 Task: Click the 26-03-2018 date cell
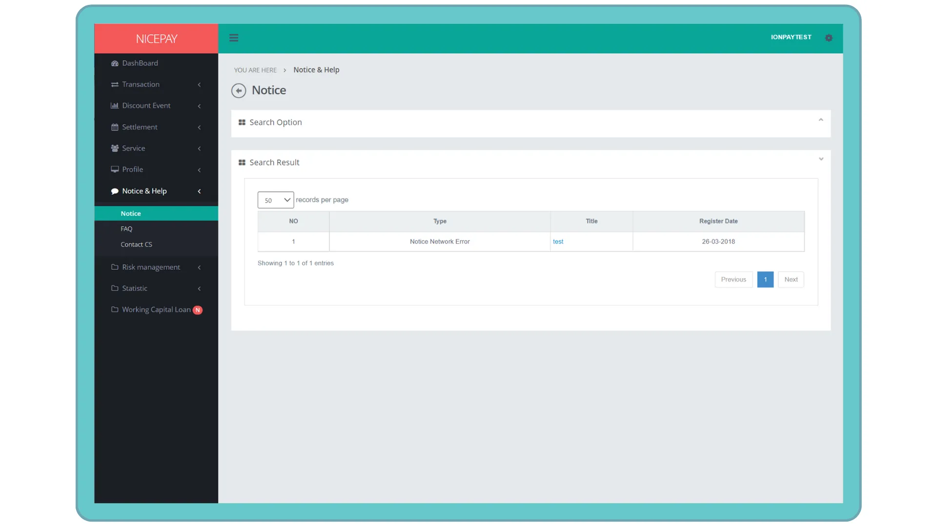coord(718,242)
